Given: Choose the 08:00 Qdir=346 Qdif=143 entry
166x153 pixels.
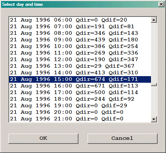Looking at the screenshot, I should click(80, 33).
